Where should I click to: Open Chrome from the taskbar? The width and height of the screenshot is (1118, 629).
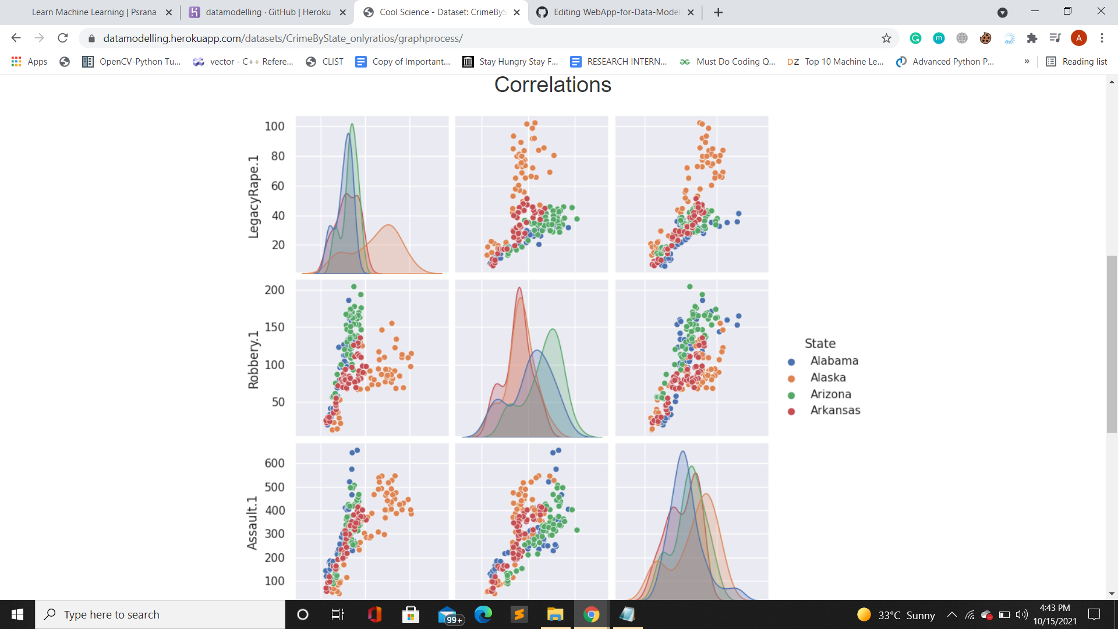(591, 614)
